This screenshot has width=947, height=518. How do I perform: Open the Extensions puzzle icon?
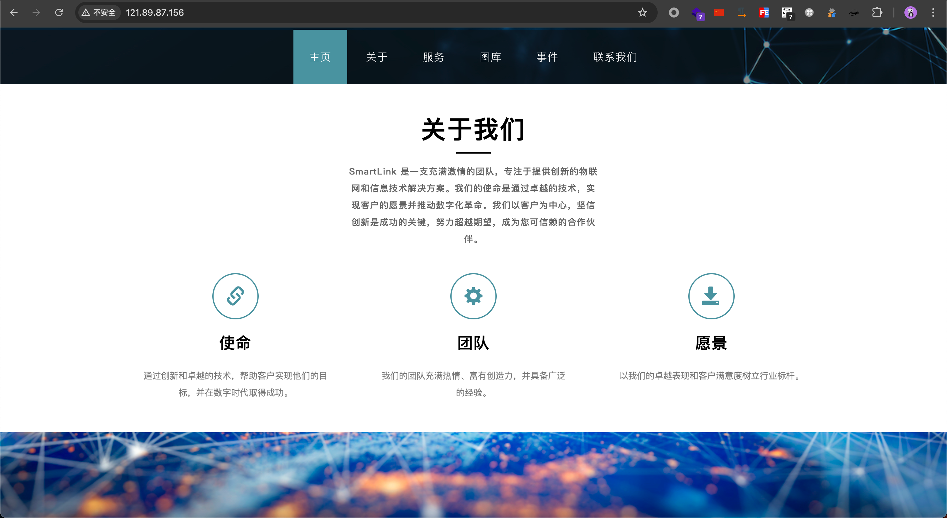coord(877,13)
